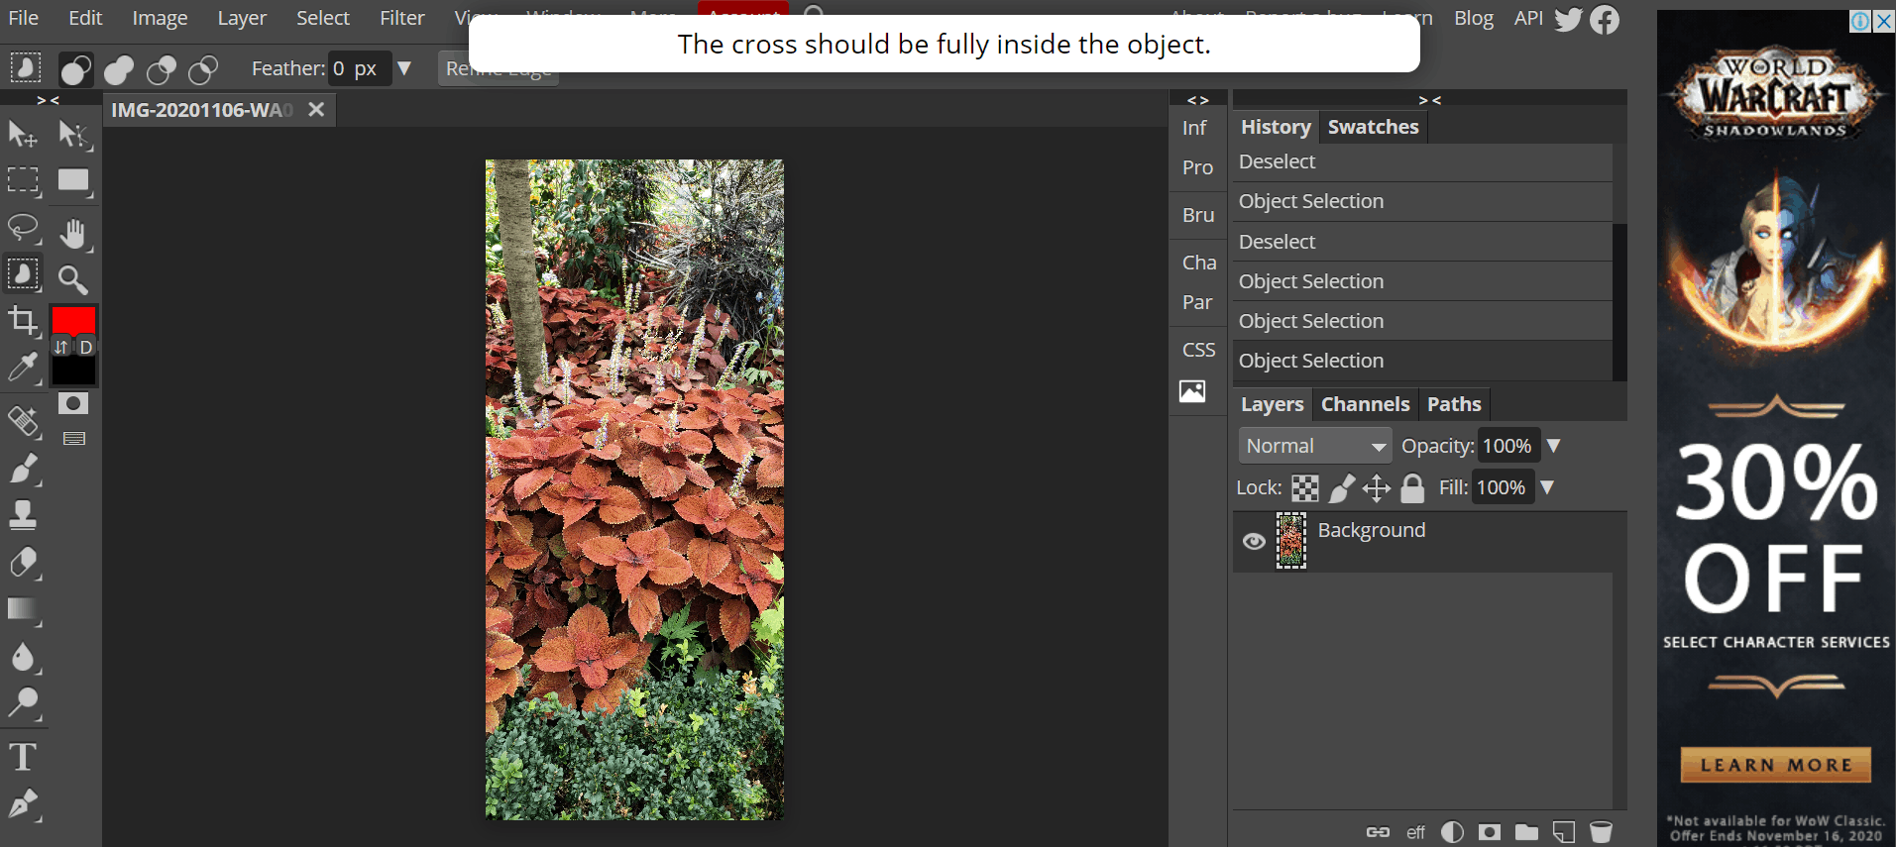The width and height of the screenshot is (1896, 847).
Task: Select the Hand tool
Action: coord(74,234)
